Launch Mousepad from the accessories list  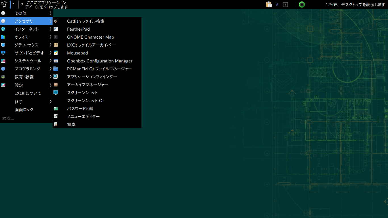coord(97,53)
